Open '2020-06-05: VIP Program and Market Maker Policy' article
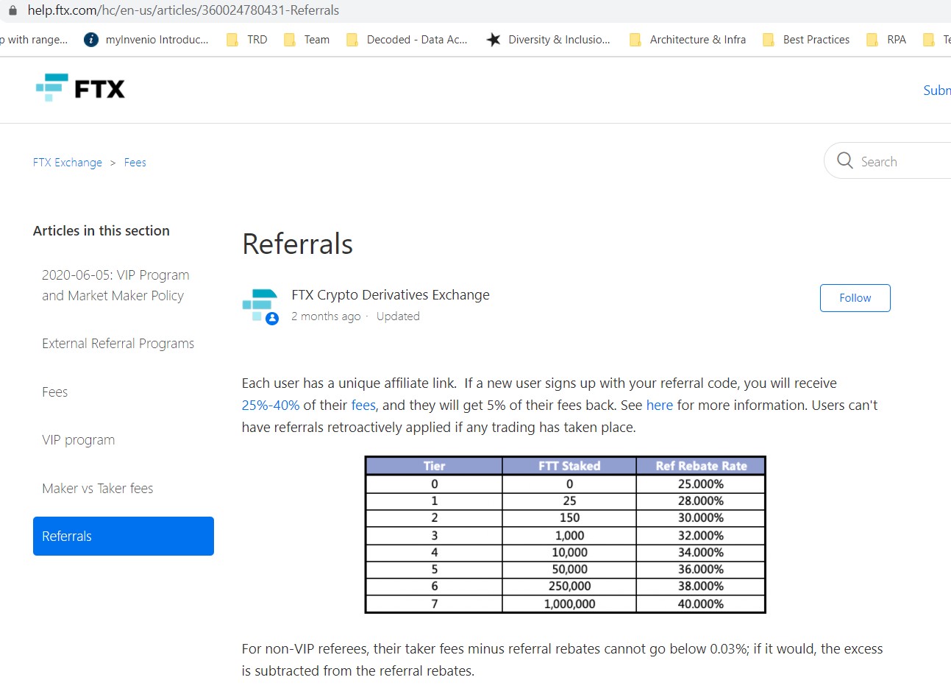 coord(115,286)
